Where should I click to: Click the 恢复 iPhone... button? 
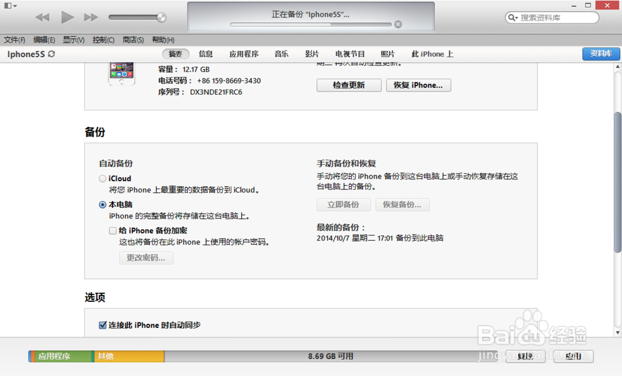tap(419, 85)
